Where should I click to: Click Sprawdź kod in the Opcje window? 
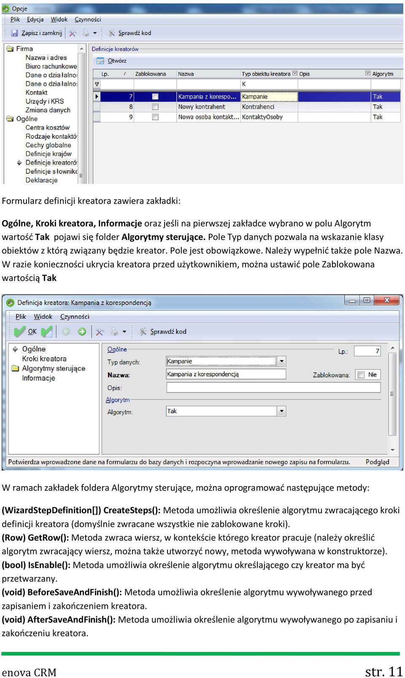point(130,33)
